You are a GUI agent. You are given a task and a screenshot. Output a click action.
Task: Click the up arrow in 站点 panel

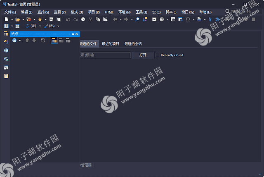27,41
